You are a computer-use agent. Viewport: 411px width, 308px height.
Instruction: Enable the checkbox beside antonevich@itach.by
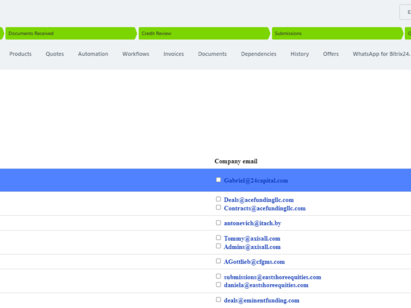pos(218,222)
